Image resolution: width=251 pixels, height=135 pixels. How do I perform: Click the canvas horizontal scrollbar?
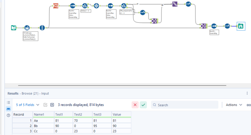pos(122,85)
